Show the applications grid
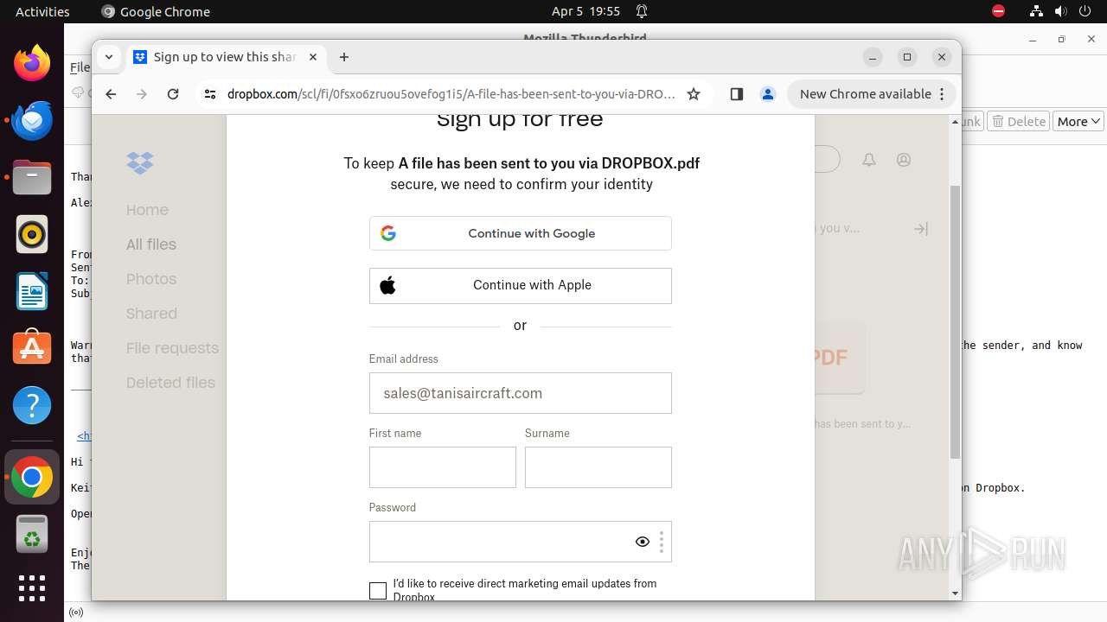The image size is (1107, 622). point(32,588)
